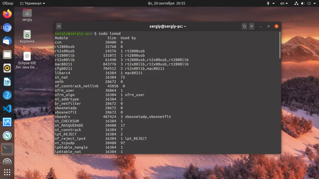Open the Обзор activities overview
This screenshot has width=319, height=179.
point(8,3)
